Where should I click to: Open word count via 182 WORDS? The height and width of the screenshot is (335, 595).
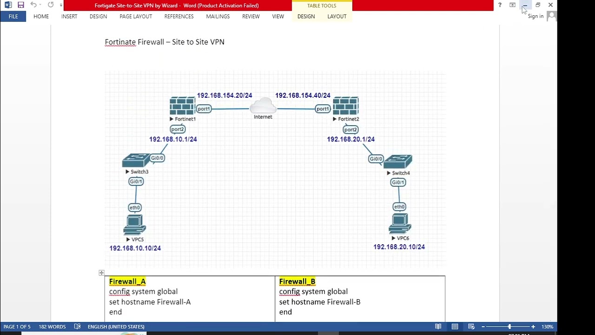(52, 327)
